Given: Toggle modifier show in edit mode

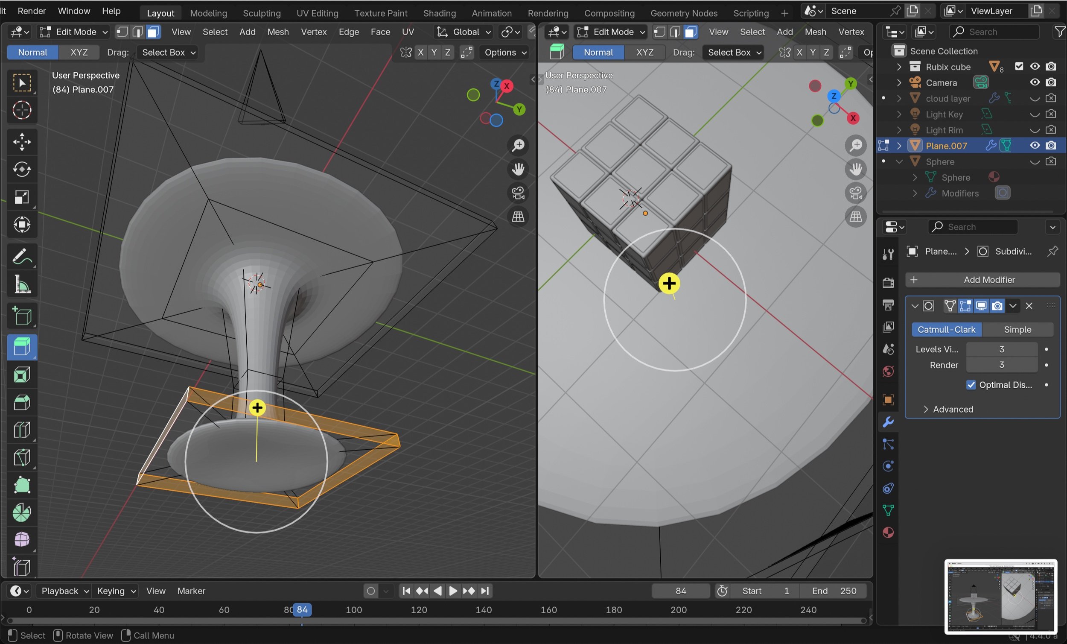Looking at the screenshot, I should click(965, 306).
